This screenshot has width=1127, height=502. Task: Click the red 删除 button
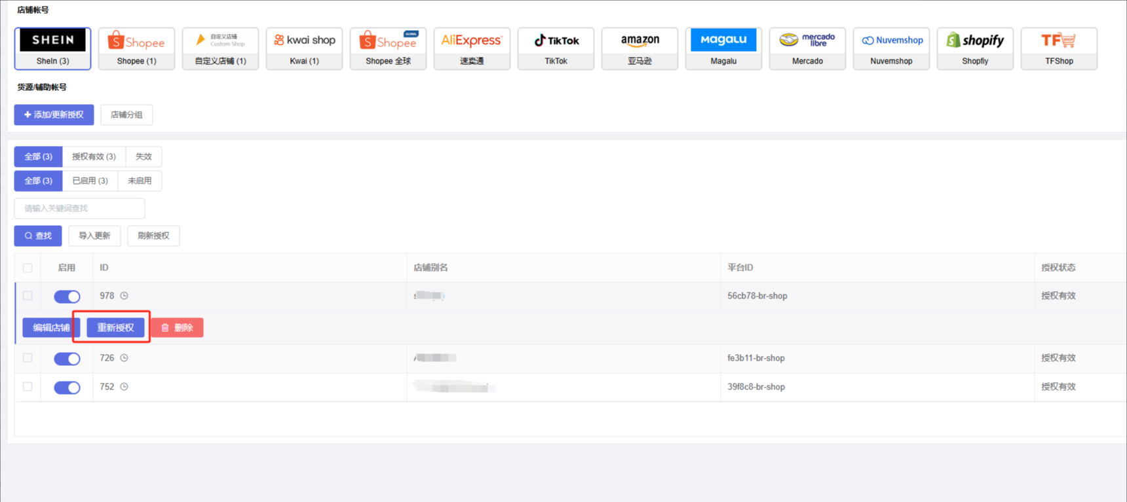177,327
